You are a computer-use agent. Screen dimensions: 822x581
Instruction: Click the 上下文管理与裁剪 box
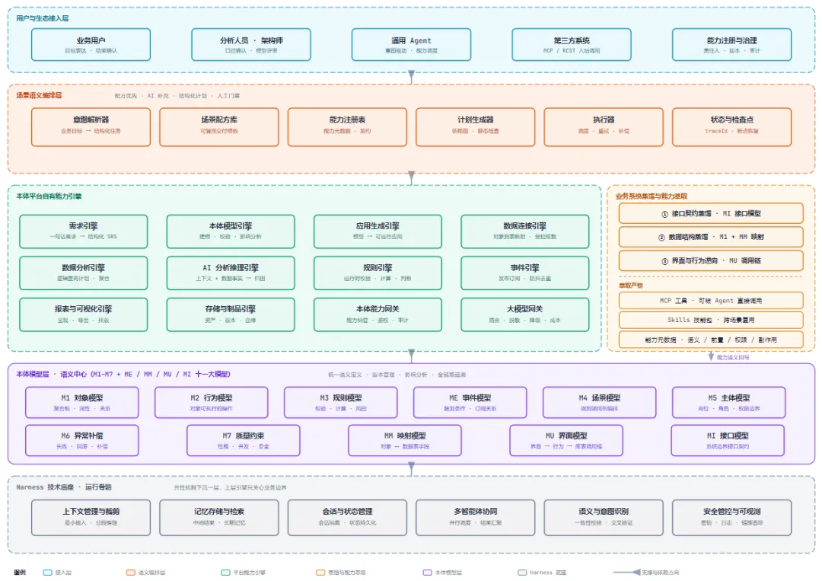tap(91, 518)
